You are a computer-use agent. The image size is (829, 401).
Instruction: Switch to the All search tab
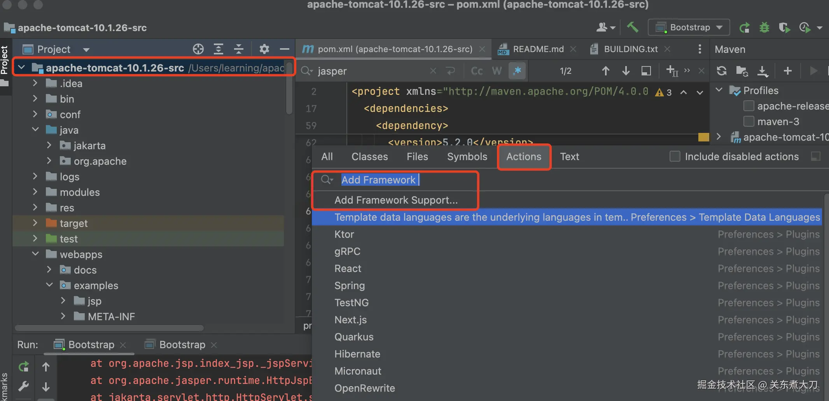coord(327,157)
